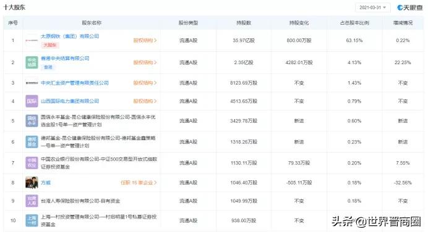Select the 1049.99万股 holding cell
The width and height of the screenshot is (428, 234).
244,201
